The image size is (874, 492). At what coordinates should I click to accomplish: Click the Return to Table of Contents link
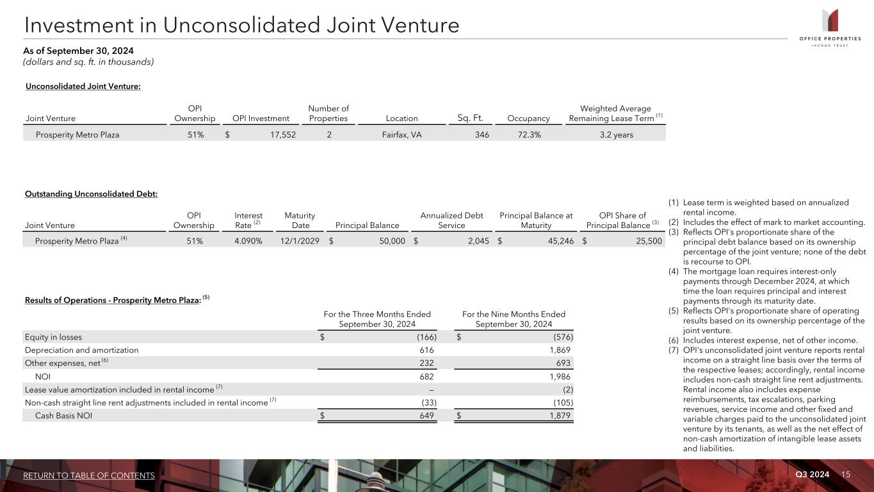click(89, 475)
